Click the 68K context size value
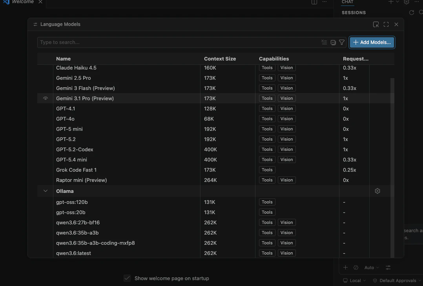This screenshot has height=286, width=423. (209, 119)
